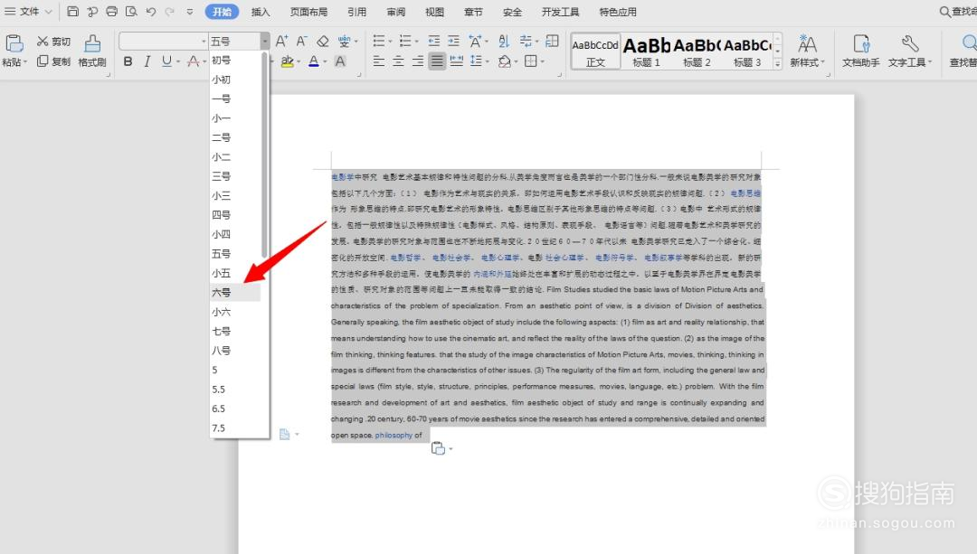Screen dimensions: 977x554
Task: Expand the numbered list dropdown
Action: click(416, 42)
